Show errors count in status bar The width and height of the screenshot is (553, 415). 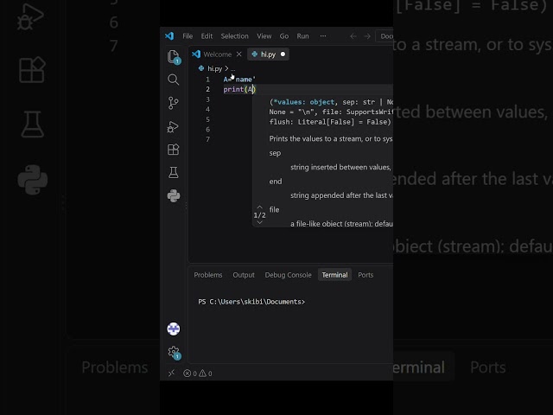(190, 373)
